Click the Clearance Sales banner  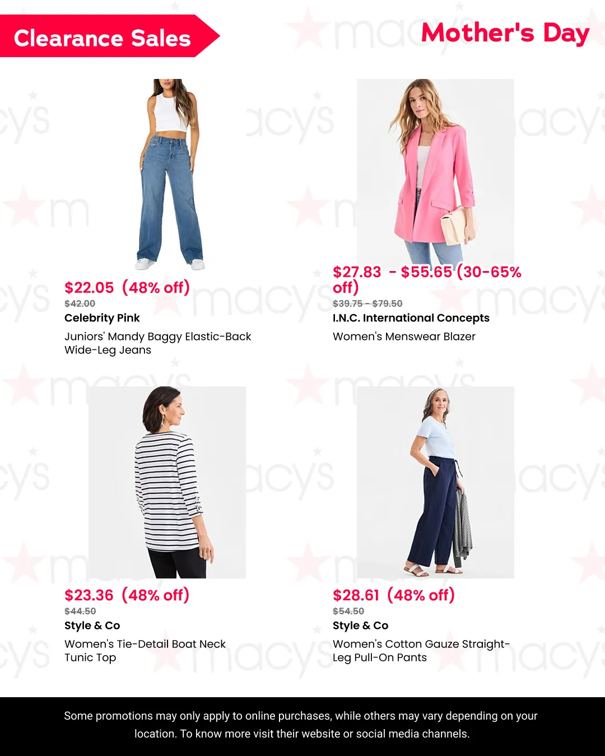(x=109, y=36)
